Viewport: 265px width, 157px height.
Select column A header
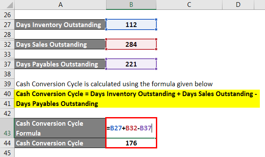click(60, 5)
